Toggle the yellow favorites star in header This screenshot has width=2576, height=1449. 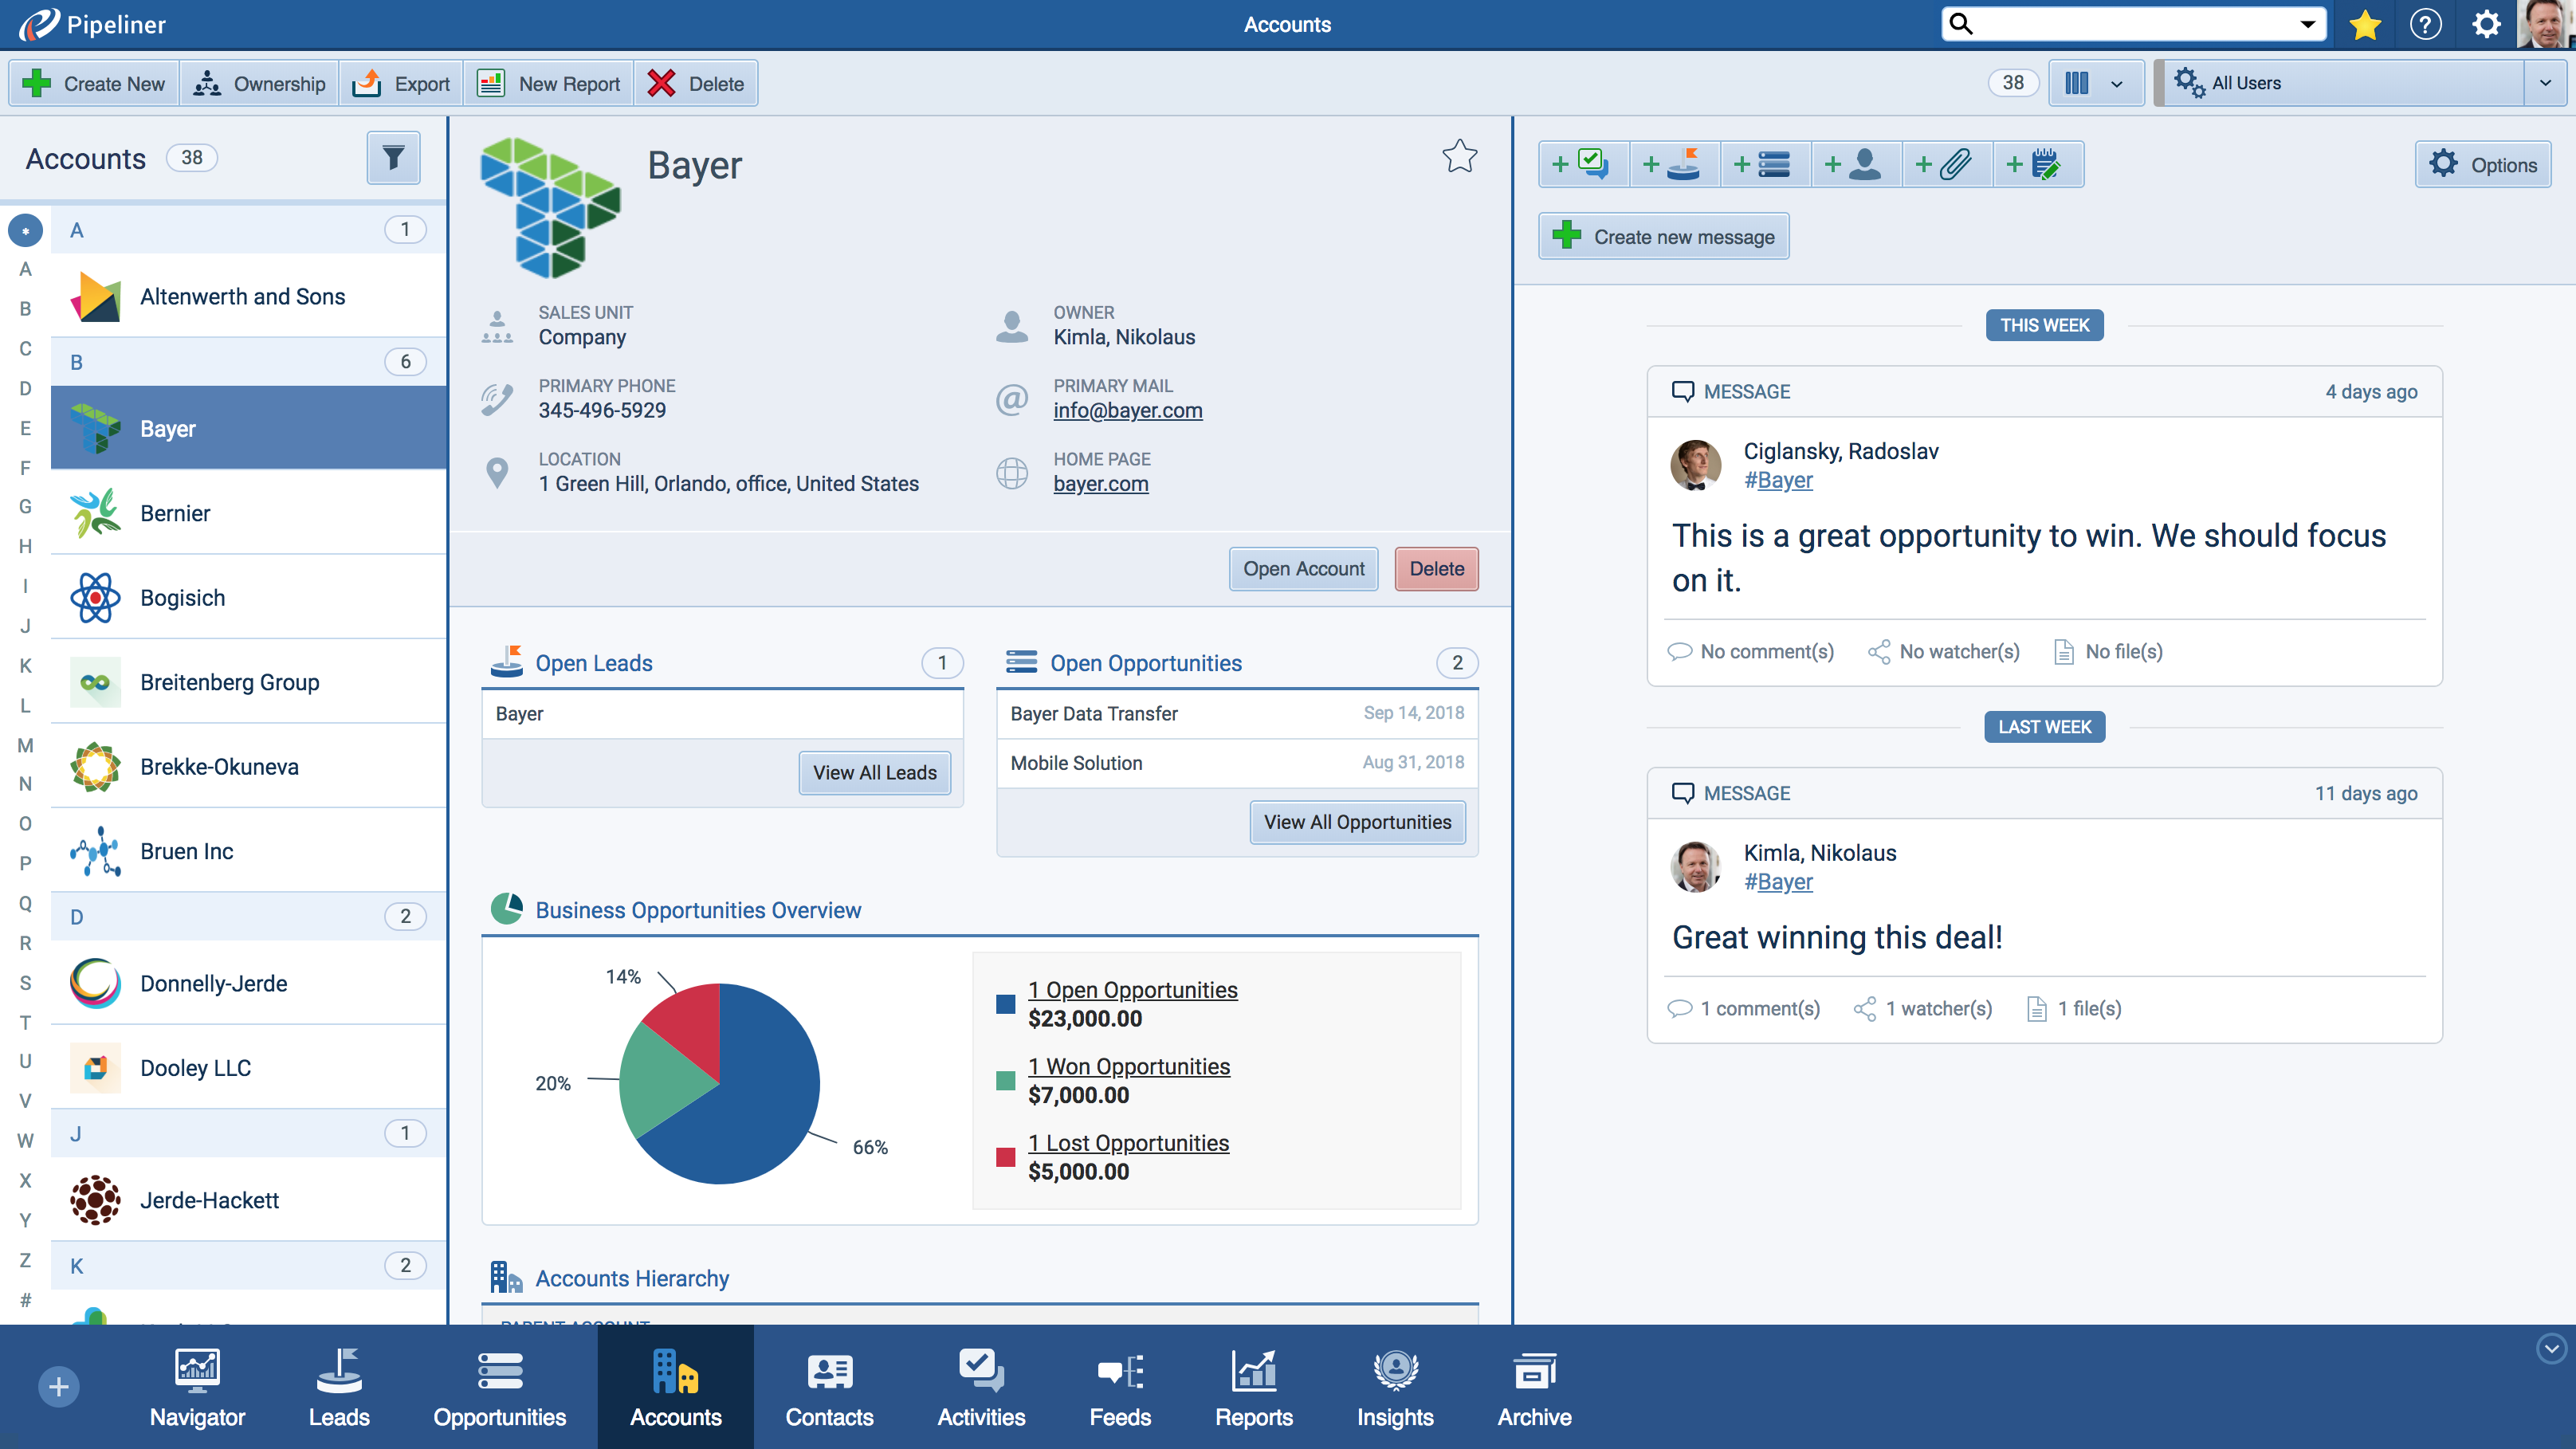point(2365,25)
